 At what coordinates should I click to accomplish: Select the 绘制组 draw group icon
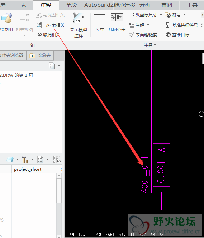coord(6,18)
